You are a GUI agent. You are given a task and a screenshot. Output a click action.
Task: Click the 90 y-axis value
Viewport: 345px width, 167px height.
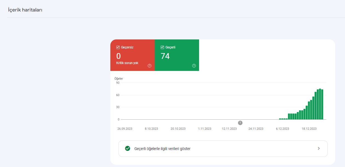[x=118, y=83]
